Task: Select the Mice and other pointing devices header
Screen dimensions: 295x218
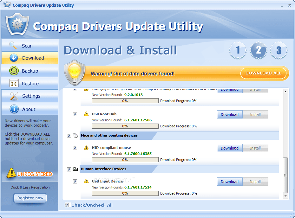Action: [x=179, y=136]
